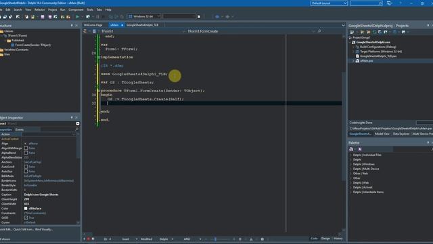The width and height of the screenshot is (433, 244).
Task: Click the first icon in Projects toolbar
Action: point(352,32)
